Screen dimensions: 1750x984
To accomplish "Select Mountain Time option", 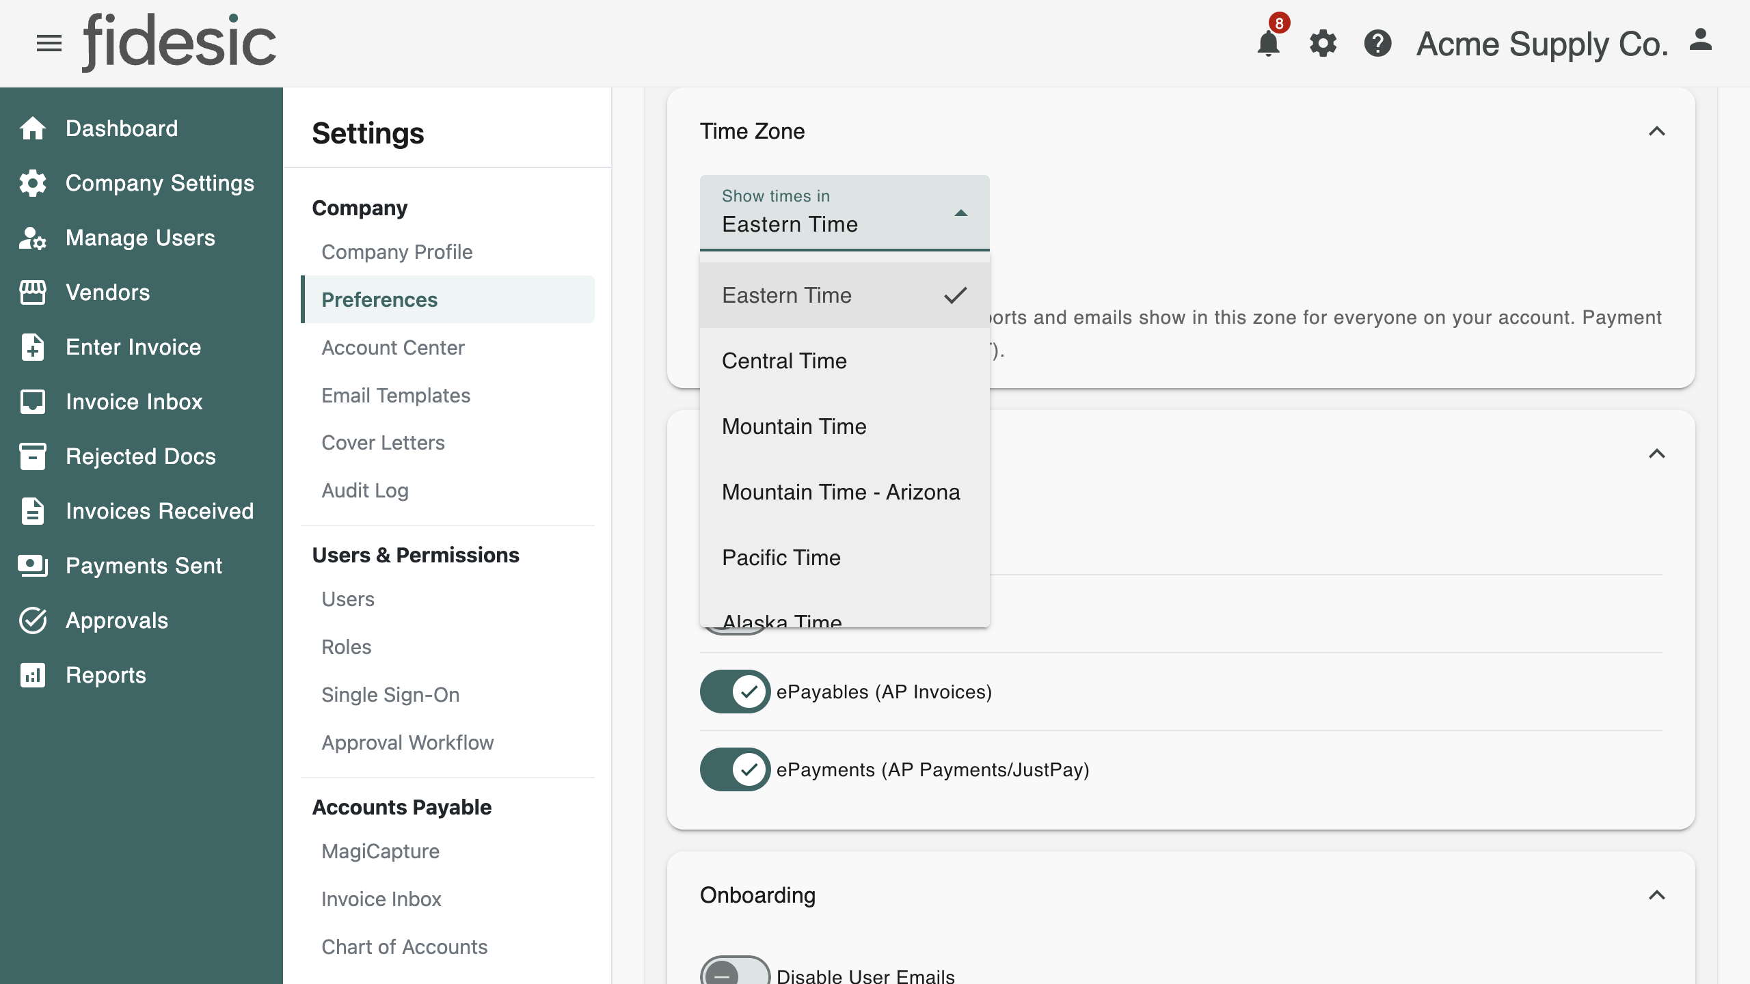I will click(844, 426).
